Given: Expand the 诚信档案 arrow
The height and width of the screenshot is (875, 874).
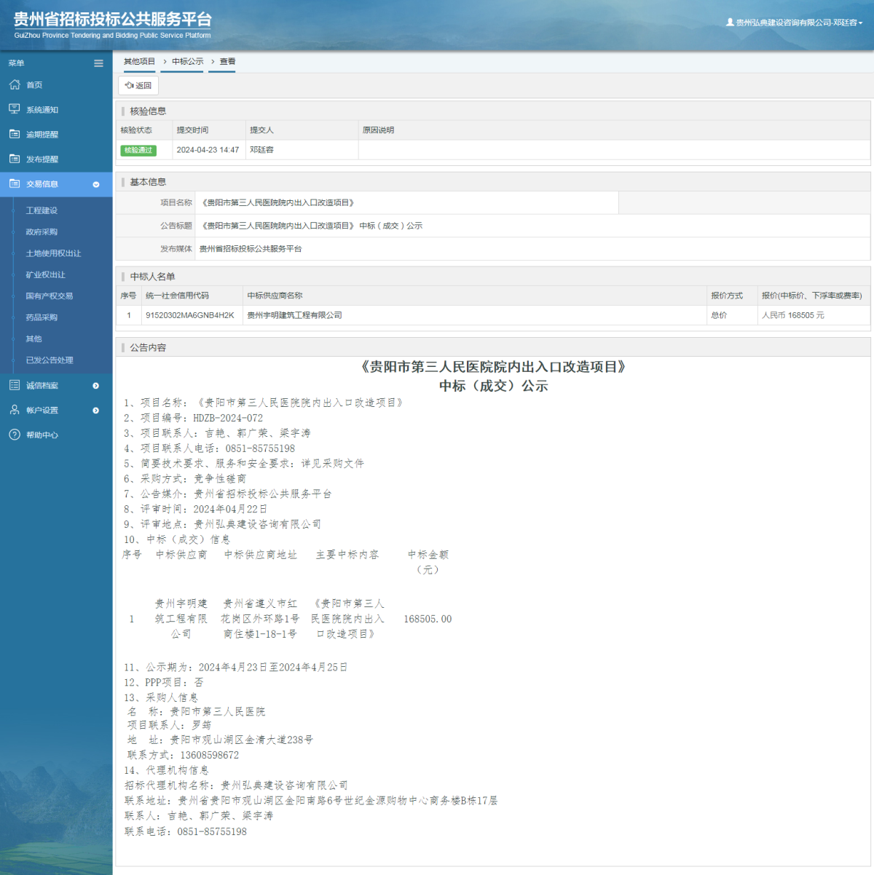Looking at the screenshot, I should pos(96,386).
